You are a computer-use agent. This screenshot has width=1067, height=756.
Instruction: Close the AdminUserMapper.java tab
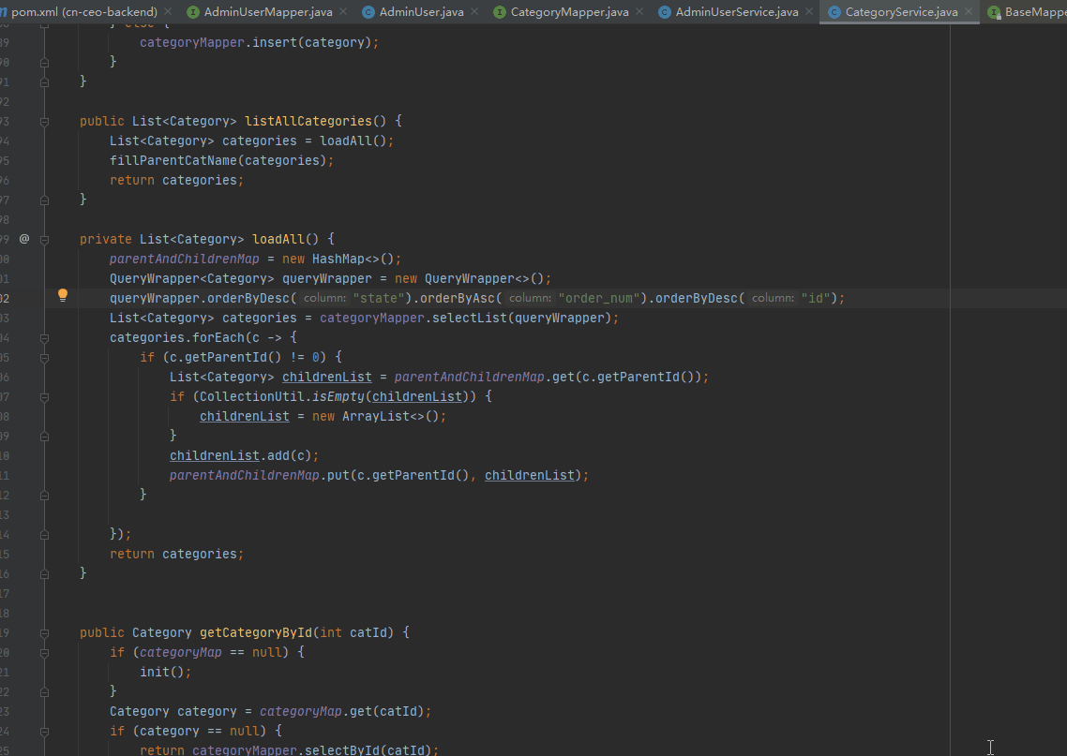coord(343,11)
